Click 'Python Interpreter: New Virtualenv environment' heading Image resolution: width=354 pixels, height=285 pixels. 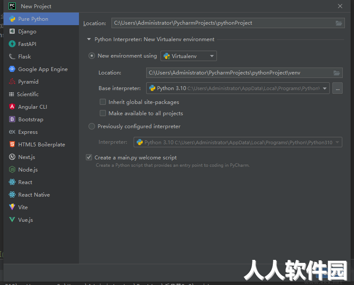pyautogui.click(x=154, y=39)
